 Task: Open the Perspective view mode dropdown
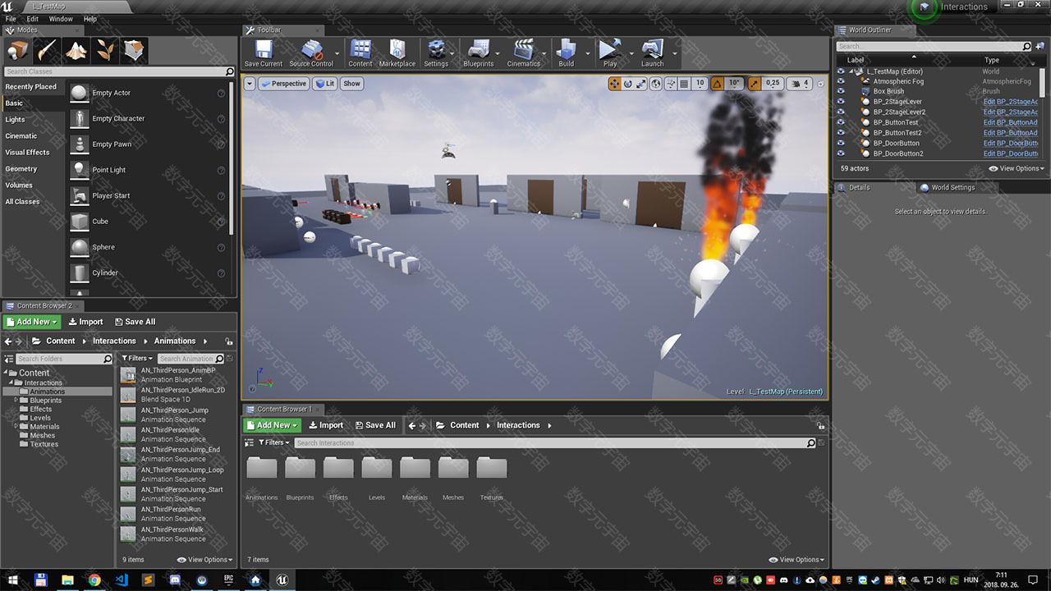283,84
